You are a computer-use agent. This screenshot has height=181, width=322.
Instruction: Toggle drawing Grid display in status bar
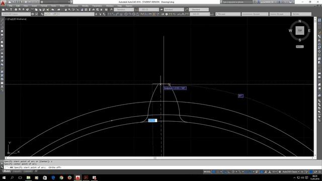pos(214,172)
